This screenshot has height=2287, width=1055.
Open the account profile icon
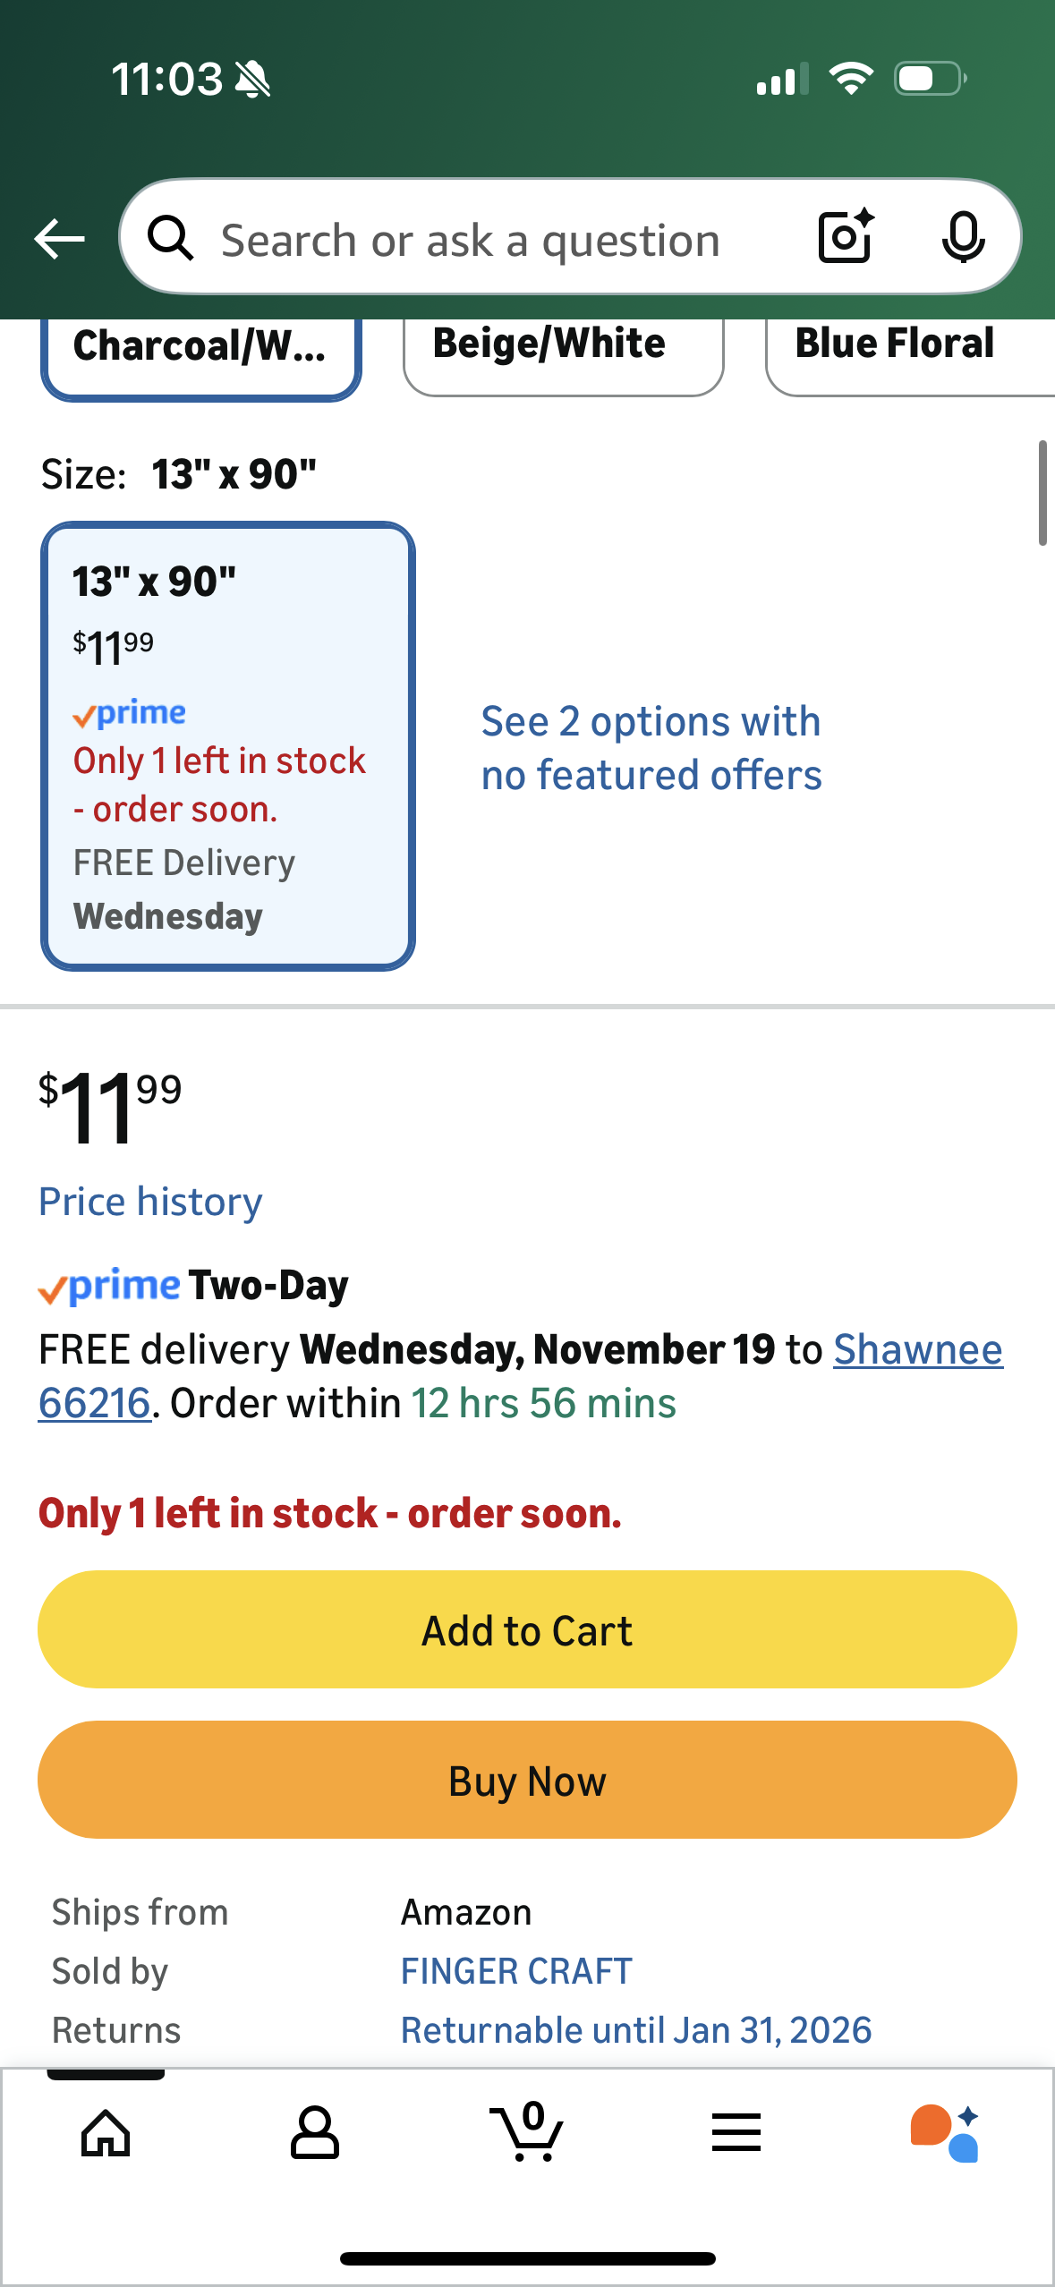click(314, 2133)
